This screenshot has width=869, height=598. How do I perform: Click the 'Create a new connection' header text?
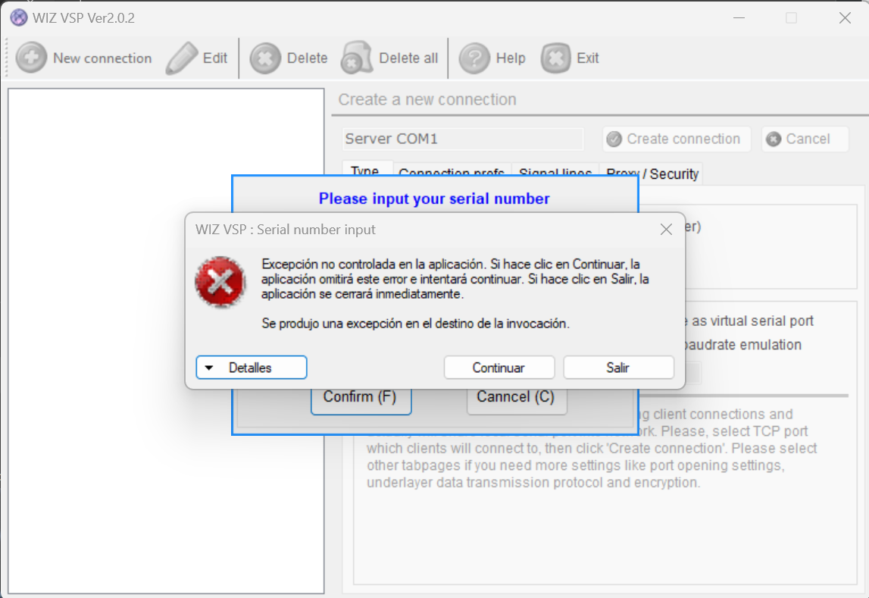[427, 99]
